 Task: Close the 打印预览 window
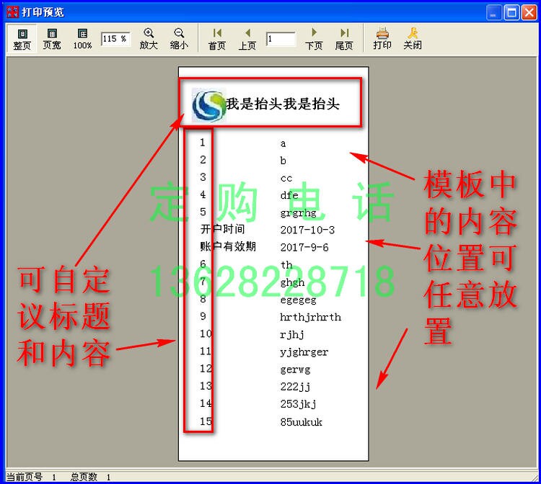point(529,12)
